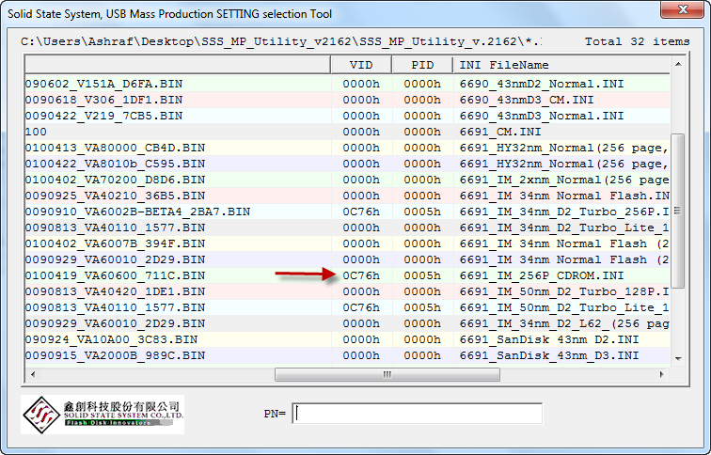Click INI name 6691_IM_50nm_D2_Turbo_128P
This screenshot has height=455, width=711.
coord(564,291)
